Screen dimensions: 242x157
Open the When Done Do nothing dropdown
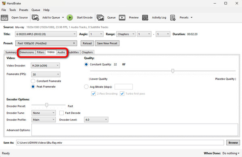(231, 153)
